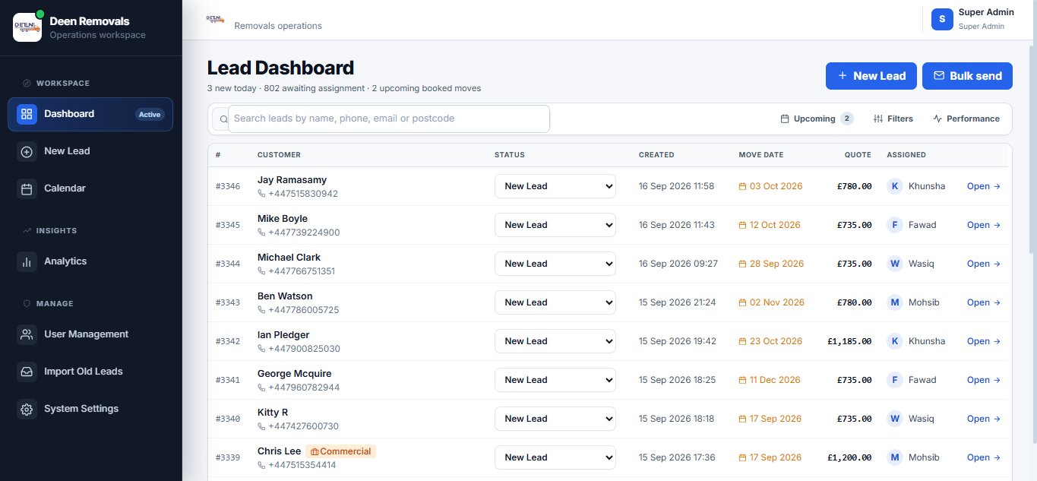Select Dashboard in the sidebar
1037x481 pixels.
coord(90,114)
